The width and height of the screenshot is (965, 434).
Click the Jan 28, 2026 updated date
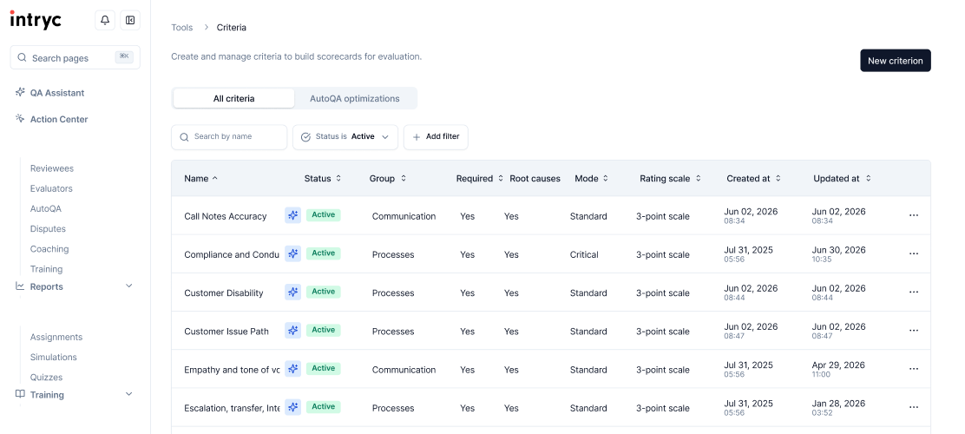(x=838, y=404)
